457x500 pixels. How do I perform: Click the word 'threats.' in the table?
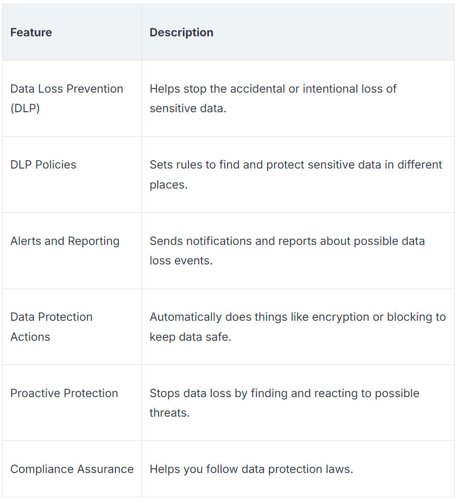(169, 413)
